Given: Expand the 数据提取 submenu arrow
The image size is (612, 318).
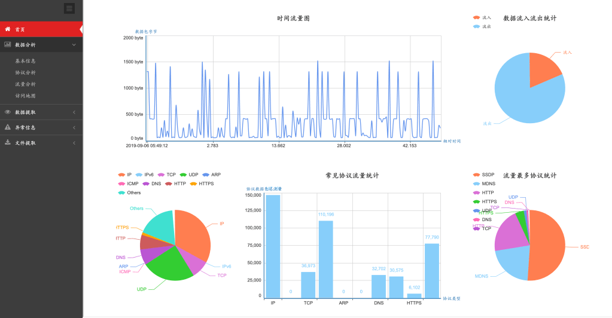Looking at the screenshot, I should 74,112.
